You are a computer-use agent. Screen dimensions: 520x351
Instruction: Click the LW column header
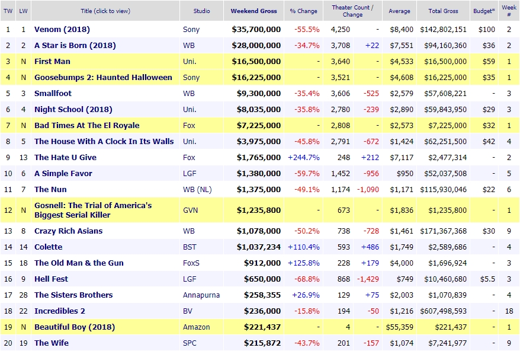point(23,11)
